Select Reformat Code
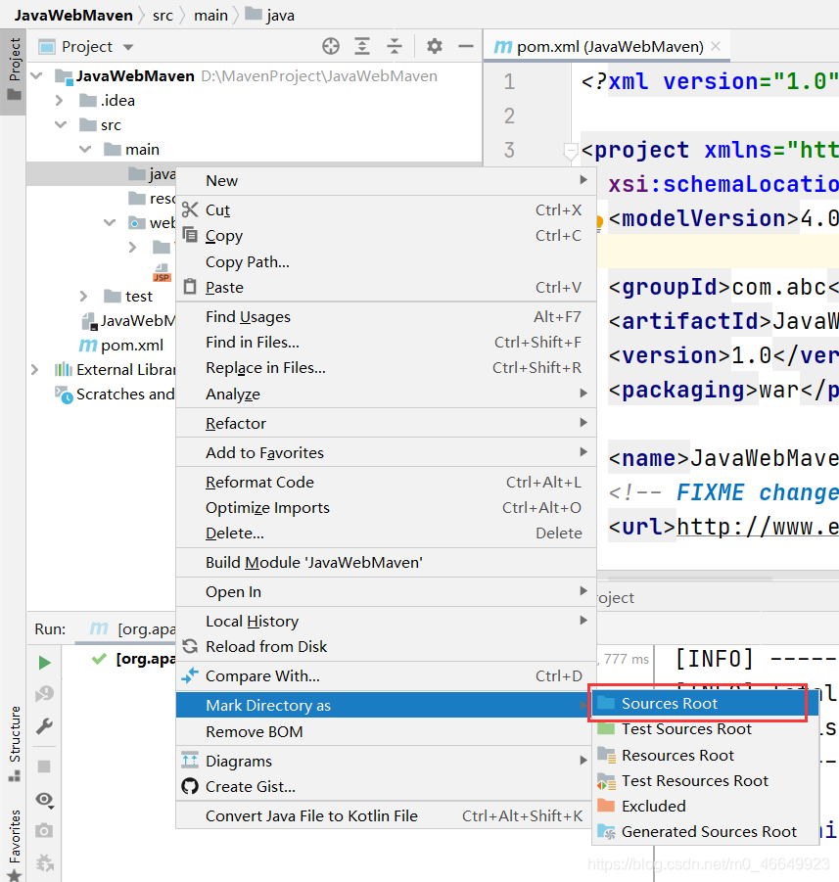Image resolution: width=839 pixels, height=882 pixels. click(x=386, y=483)
